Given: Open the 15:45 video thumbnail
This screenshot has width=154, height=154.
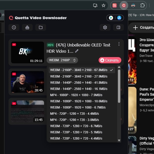Looking at the screenshot, I should click(x=28, y=111).
